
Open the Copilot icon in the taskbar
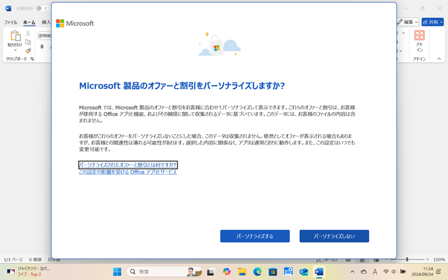point(226,272)
